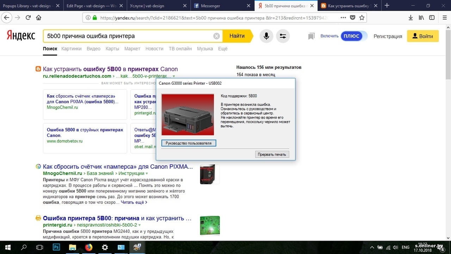Go back with the browser back arrow

tap(7, 18)
